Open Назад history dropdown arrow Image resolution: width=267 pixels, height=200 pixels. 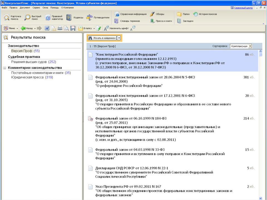coord(35,28)
